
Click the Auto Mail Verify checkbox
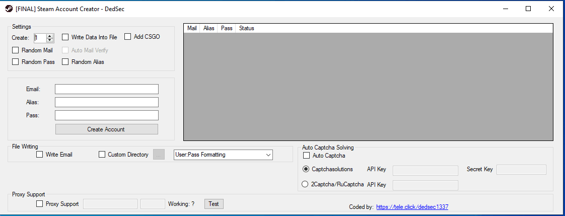pos(65,50)
